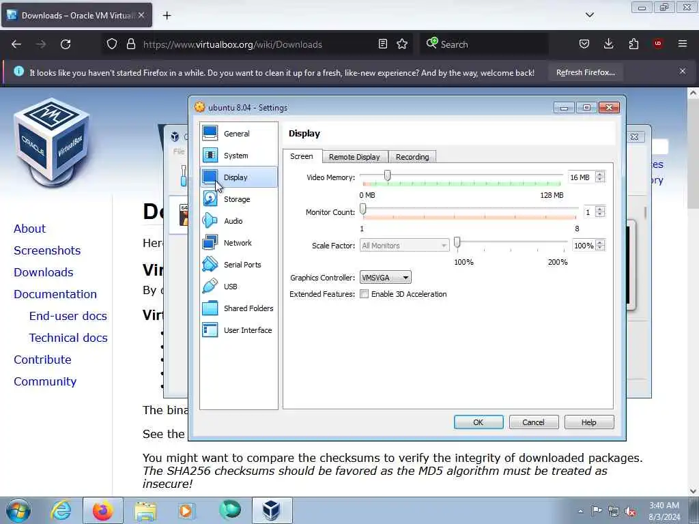Open System settings category icon
This screenshot has width=699, height=524.
(210, 155)
